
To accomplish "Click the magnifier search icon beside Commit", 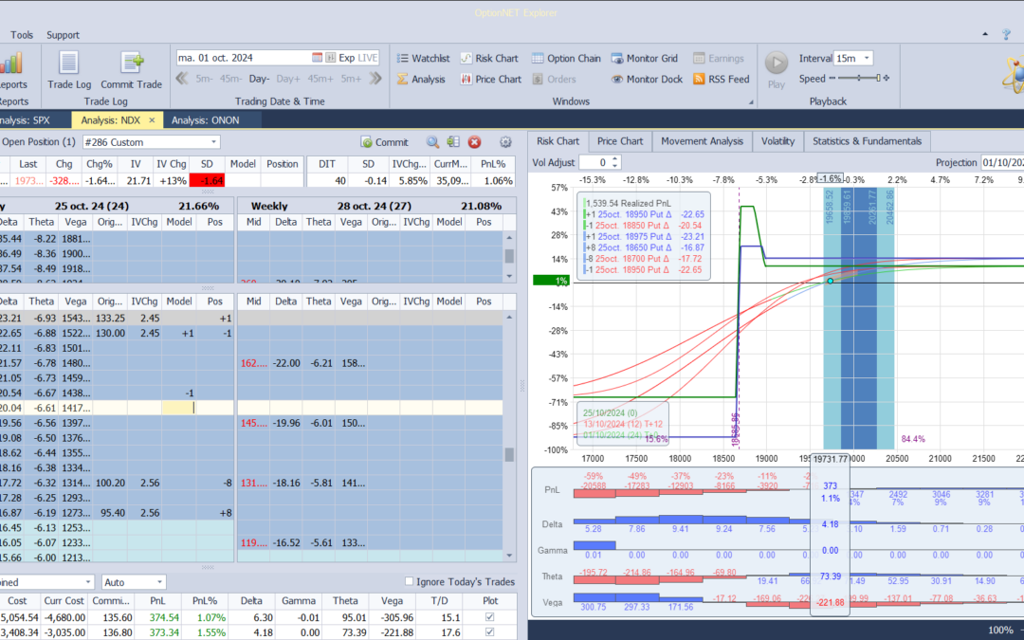I will click(x=432, y=141).
